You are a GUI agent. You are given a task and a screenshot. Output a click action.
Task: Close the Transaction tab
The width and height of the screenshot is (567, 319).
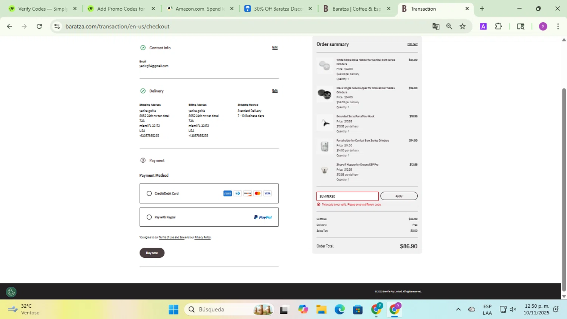coord(467,9)
